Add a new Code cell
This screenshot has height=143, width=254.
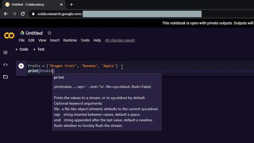(22, 49)
